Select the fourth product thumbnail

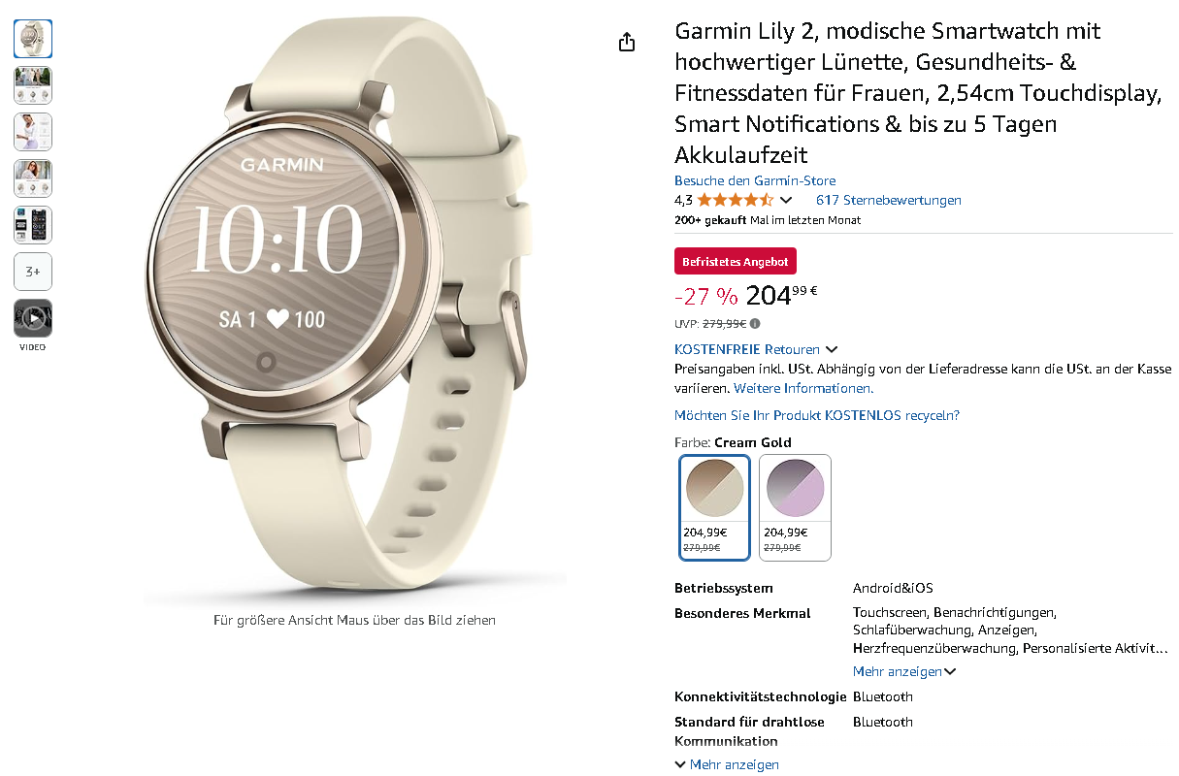tap(33, 178)
